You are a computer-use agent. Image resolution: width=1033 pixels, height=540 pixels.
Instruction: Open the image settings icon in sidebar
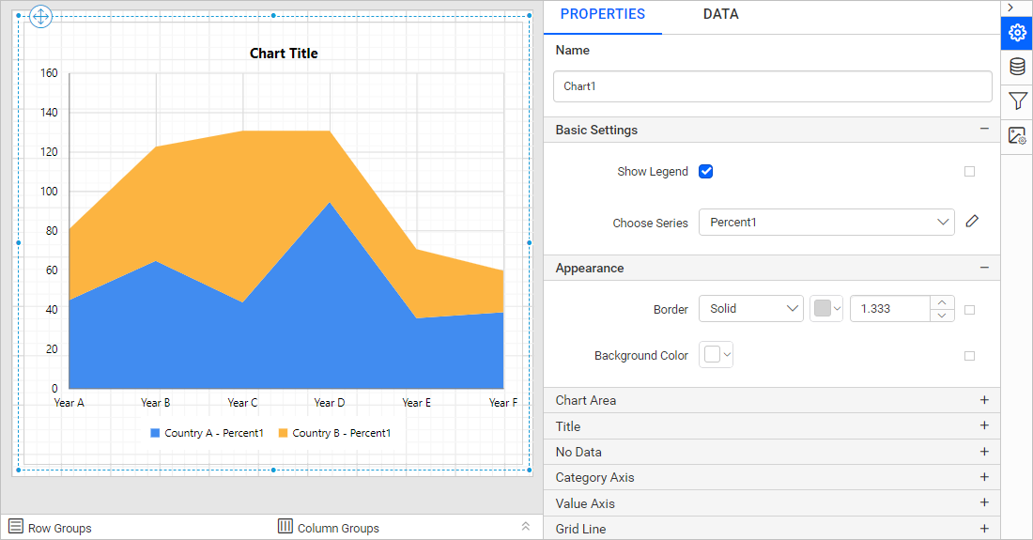[1017, 135]
